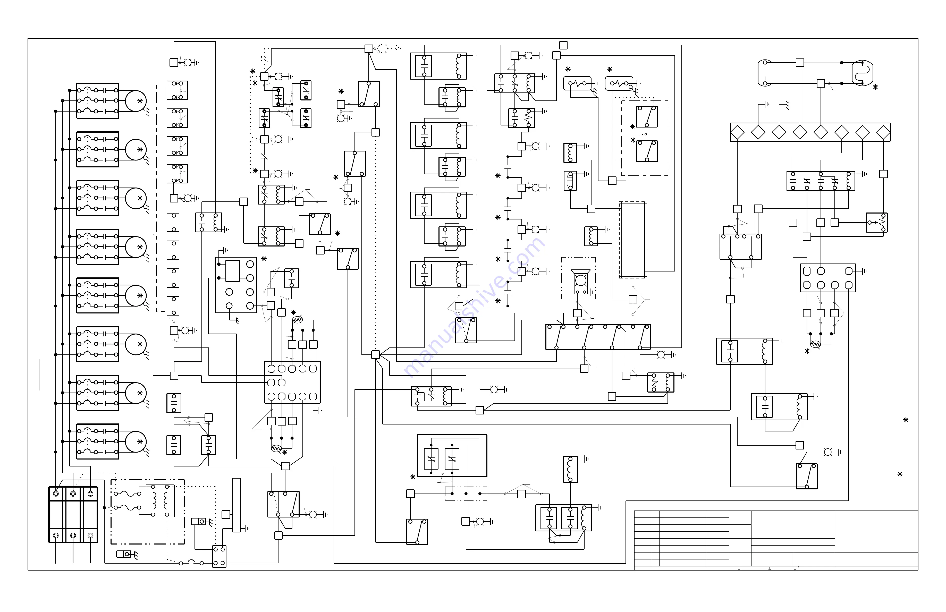
Task: Select the rounded two-pin receptacle top right
Action: 765,73
